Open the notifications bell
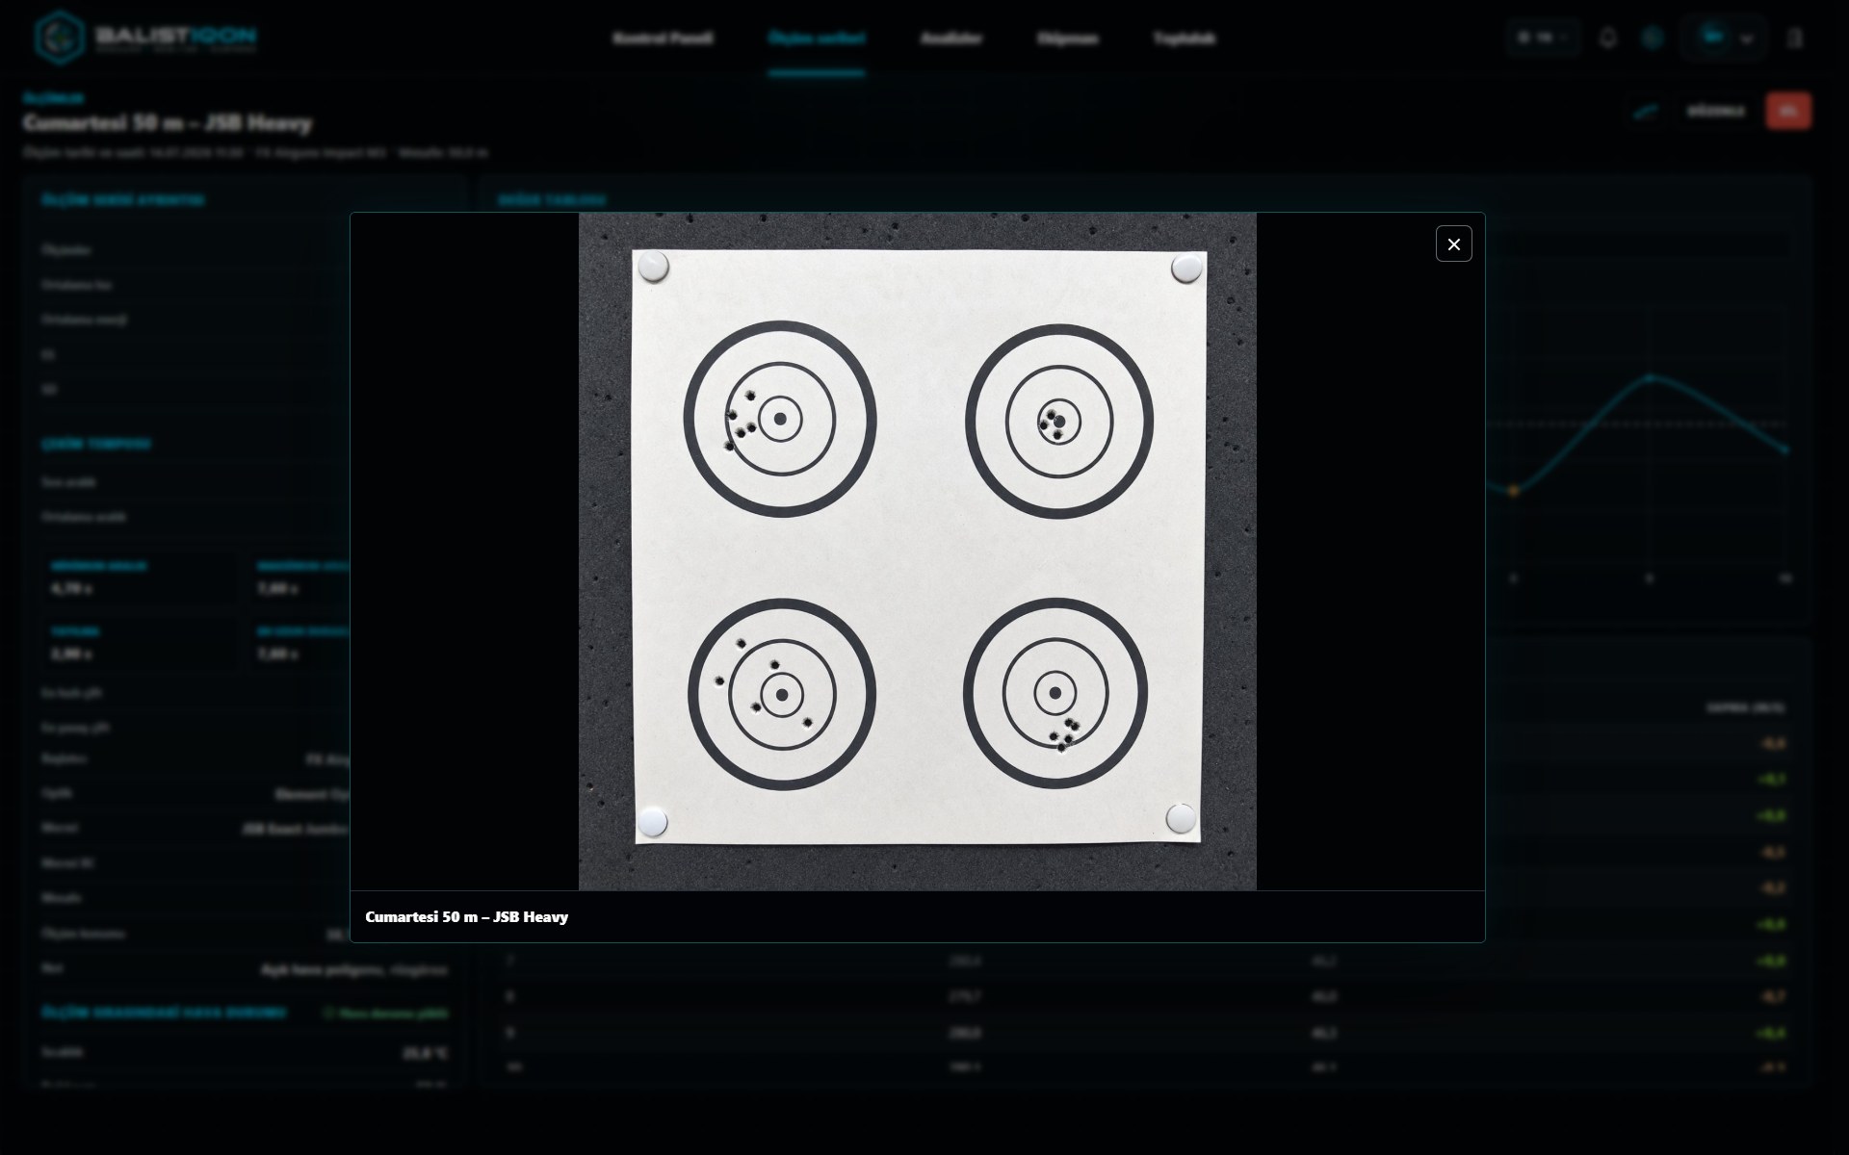This screenshot has width=1849, height=1155. point(1607,38)
